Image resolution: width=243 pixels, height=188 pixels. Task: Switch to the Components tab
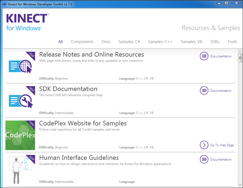pyautogui.click(x=82, y=41)
